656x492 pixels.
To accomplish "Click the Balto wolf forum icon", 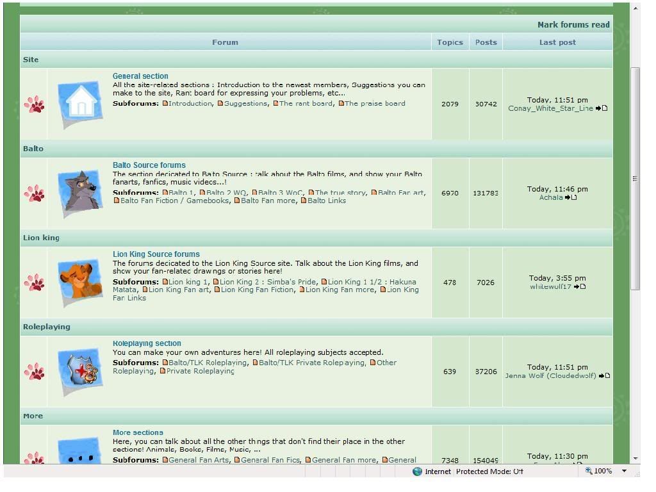I will (80, 193).
